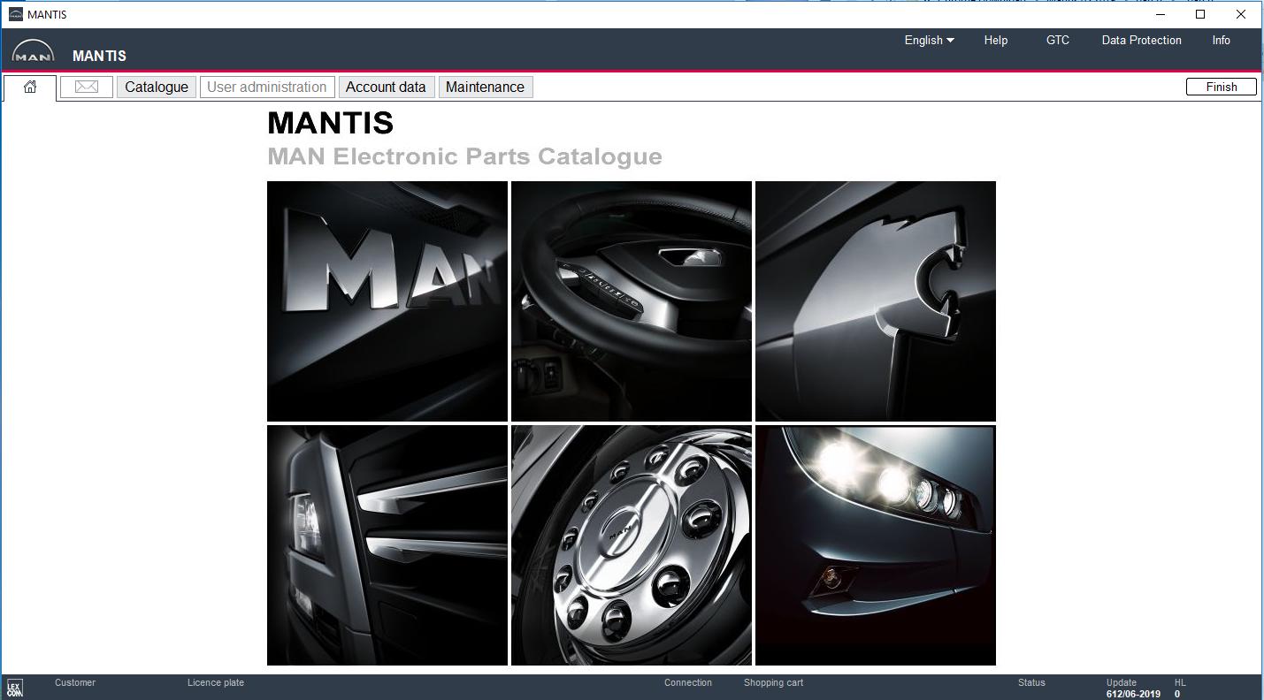Open the Account data tab
Screen dimensions: 1264x700
(x=387, y=87)
